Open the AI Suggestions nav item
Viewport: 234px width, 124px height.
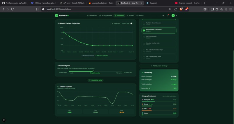[x=105, y=15]
